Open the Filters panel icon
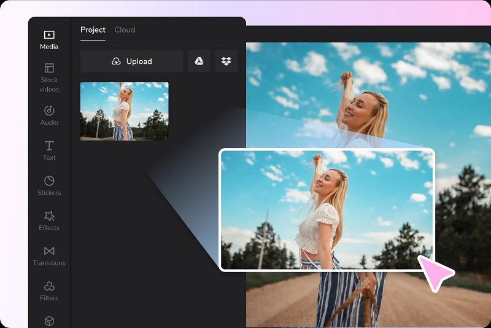This screenshot has height=328, width=491. point(49,286)
